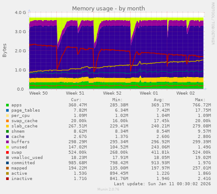Click the 'Munin 2.0.76' footer text
Viewport: 217px width, 194px height.
tap(108, 189)
